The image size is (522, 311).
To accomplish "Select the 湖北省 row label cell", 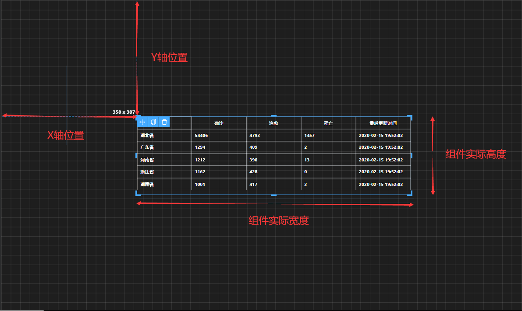I will click(147, 136).
